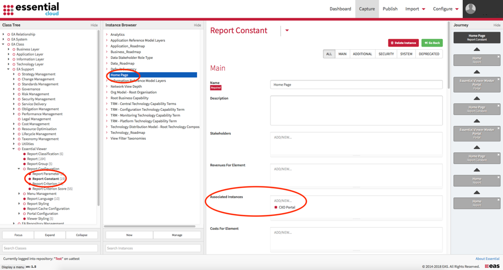The width and height of the screenshot is (503, 270).
Task: Collapse the Report Configuration node
Action: click(x=19, y=169)
